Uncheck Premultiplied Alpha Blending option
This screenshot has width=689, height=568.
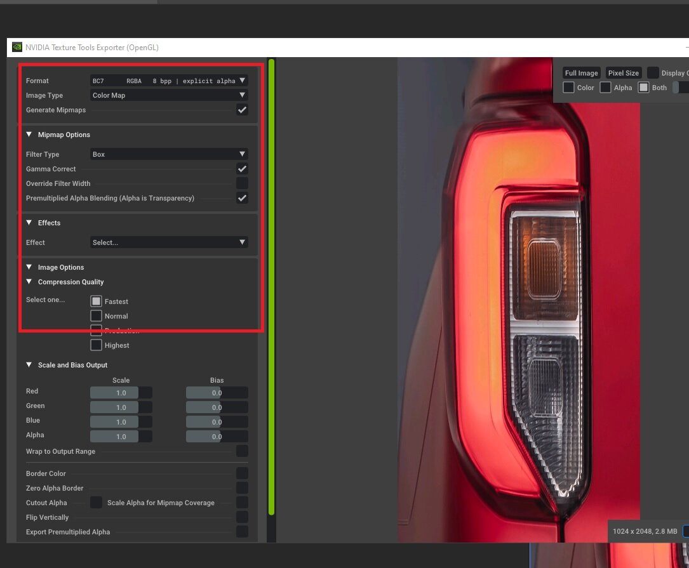point(242,198)
